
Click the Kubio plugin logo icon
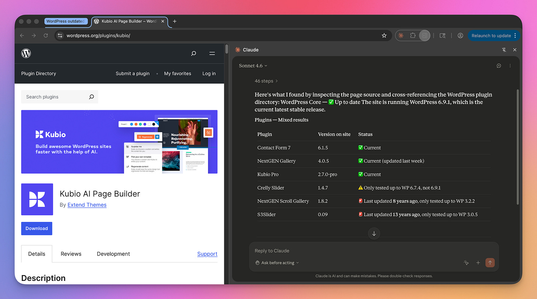pyautogui.click(x=37, y=199)
